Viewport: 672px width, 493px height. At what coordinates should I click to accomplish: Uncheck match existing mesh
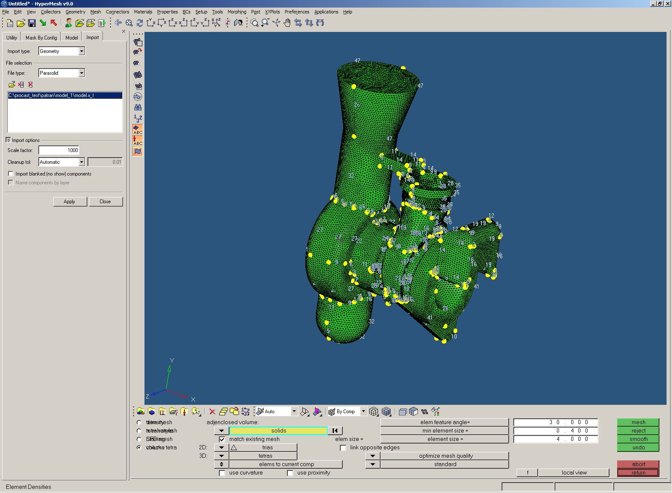(x=222, y=439)
